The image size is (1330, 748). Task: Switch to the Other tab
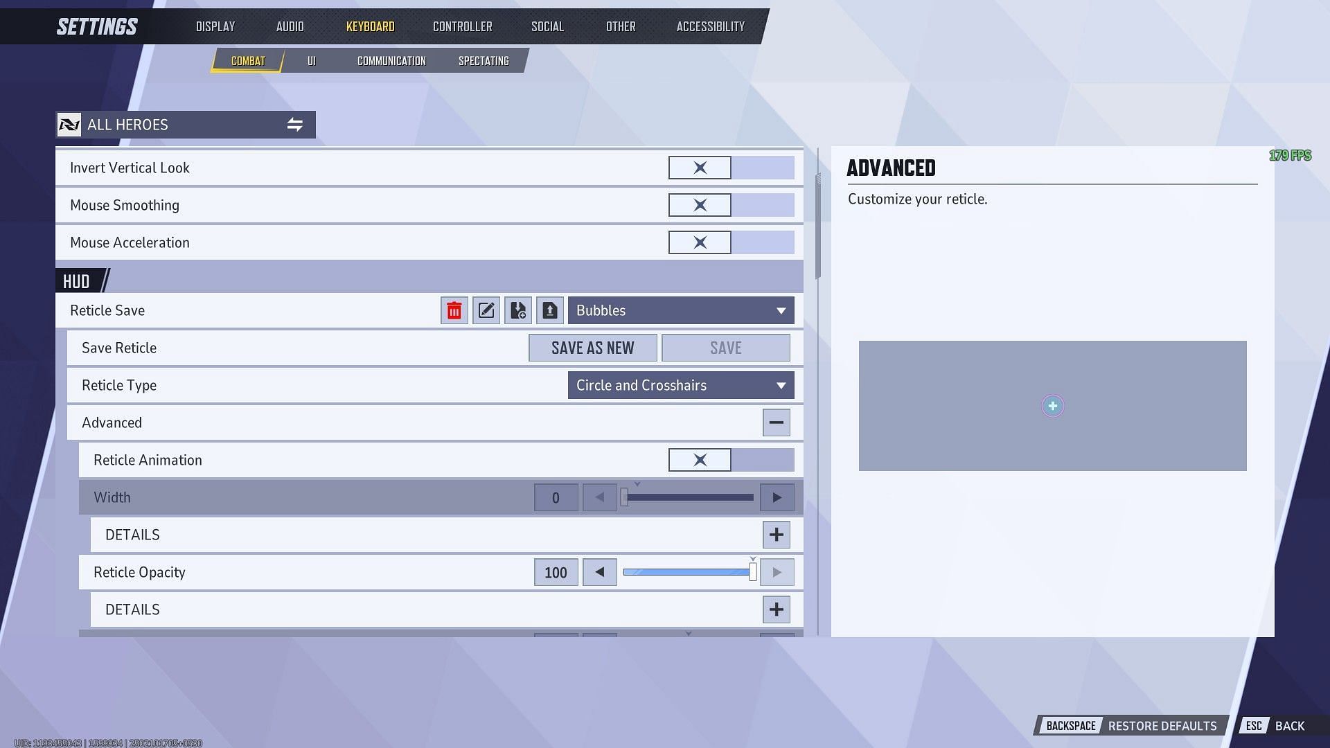[x=621, y=26]
